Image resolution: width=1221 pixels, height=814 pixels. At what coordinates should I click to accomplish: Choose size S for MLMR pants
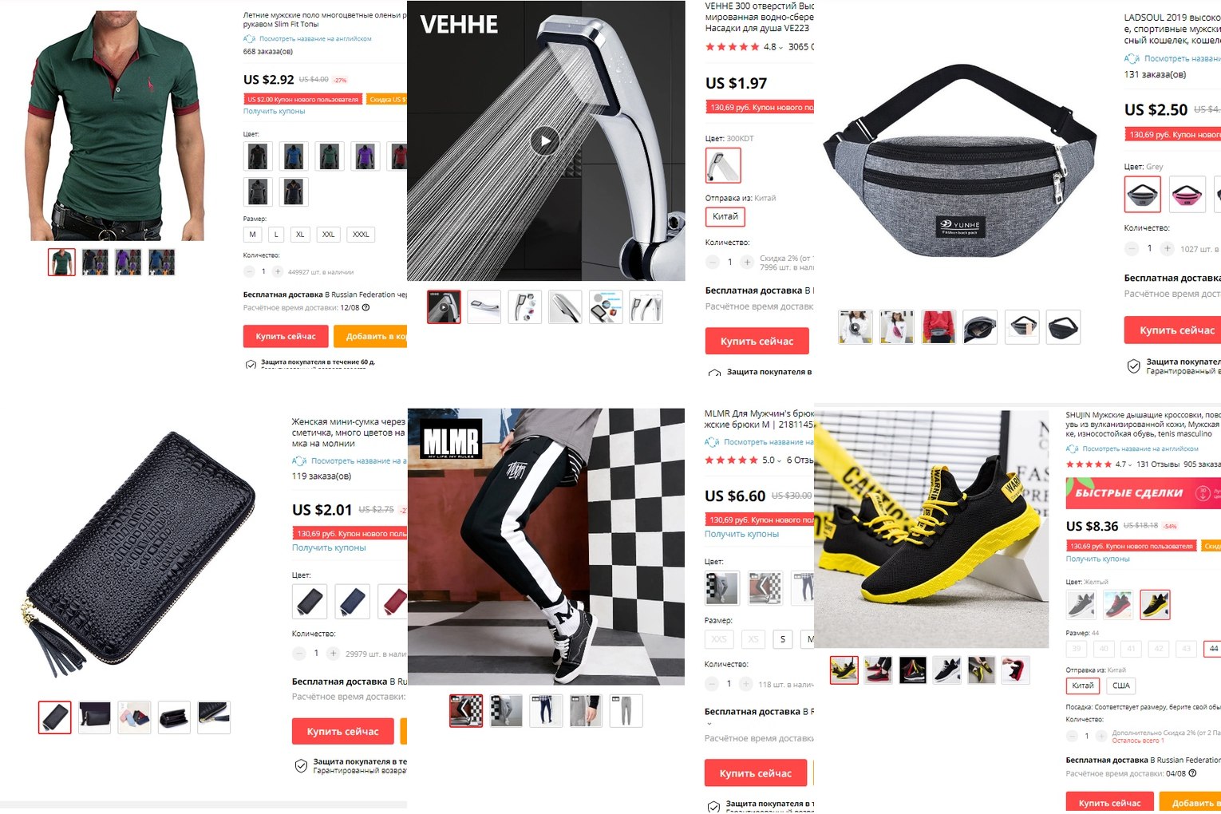coord(783,639)
